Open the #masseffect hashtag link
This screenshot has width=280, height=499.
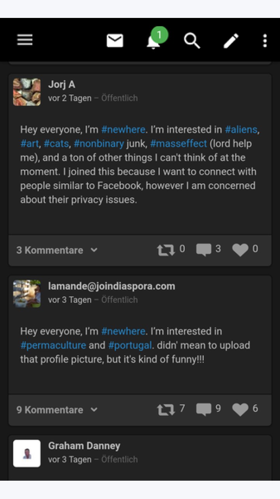tap(178, 143)
